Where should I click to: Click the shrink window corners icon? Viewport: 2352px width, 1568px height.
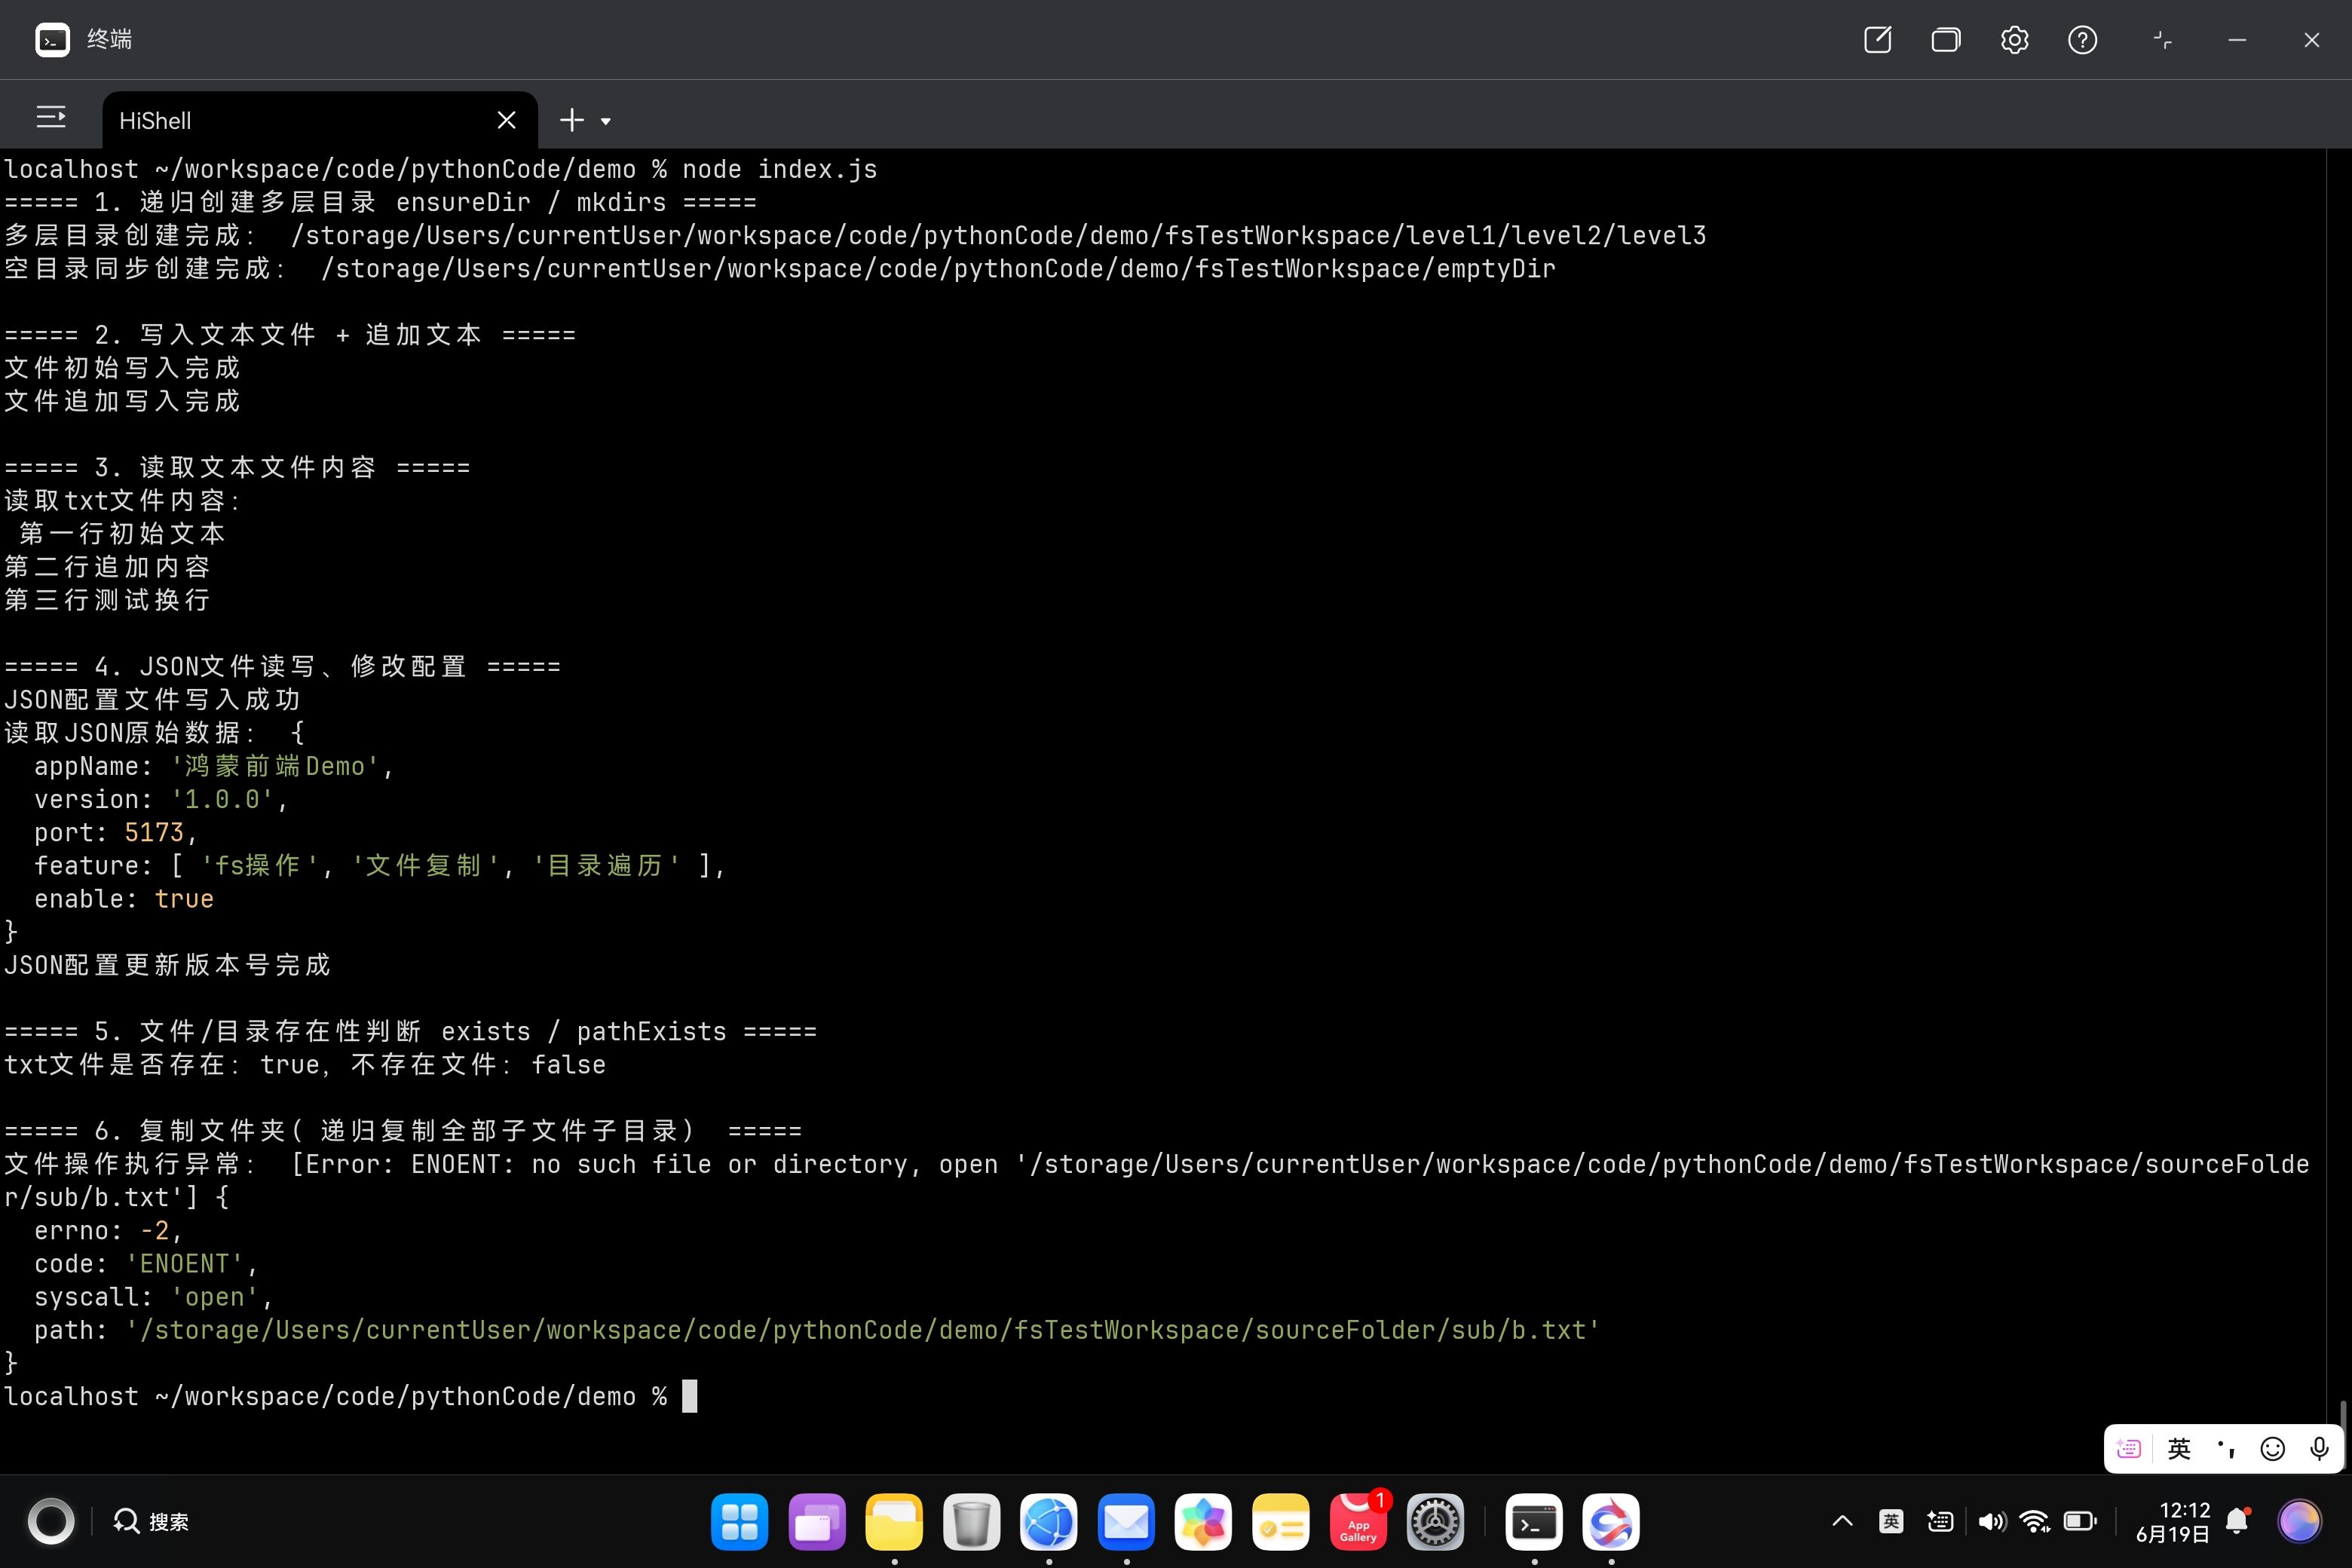tap(2162, 40)
